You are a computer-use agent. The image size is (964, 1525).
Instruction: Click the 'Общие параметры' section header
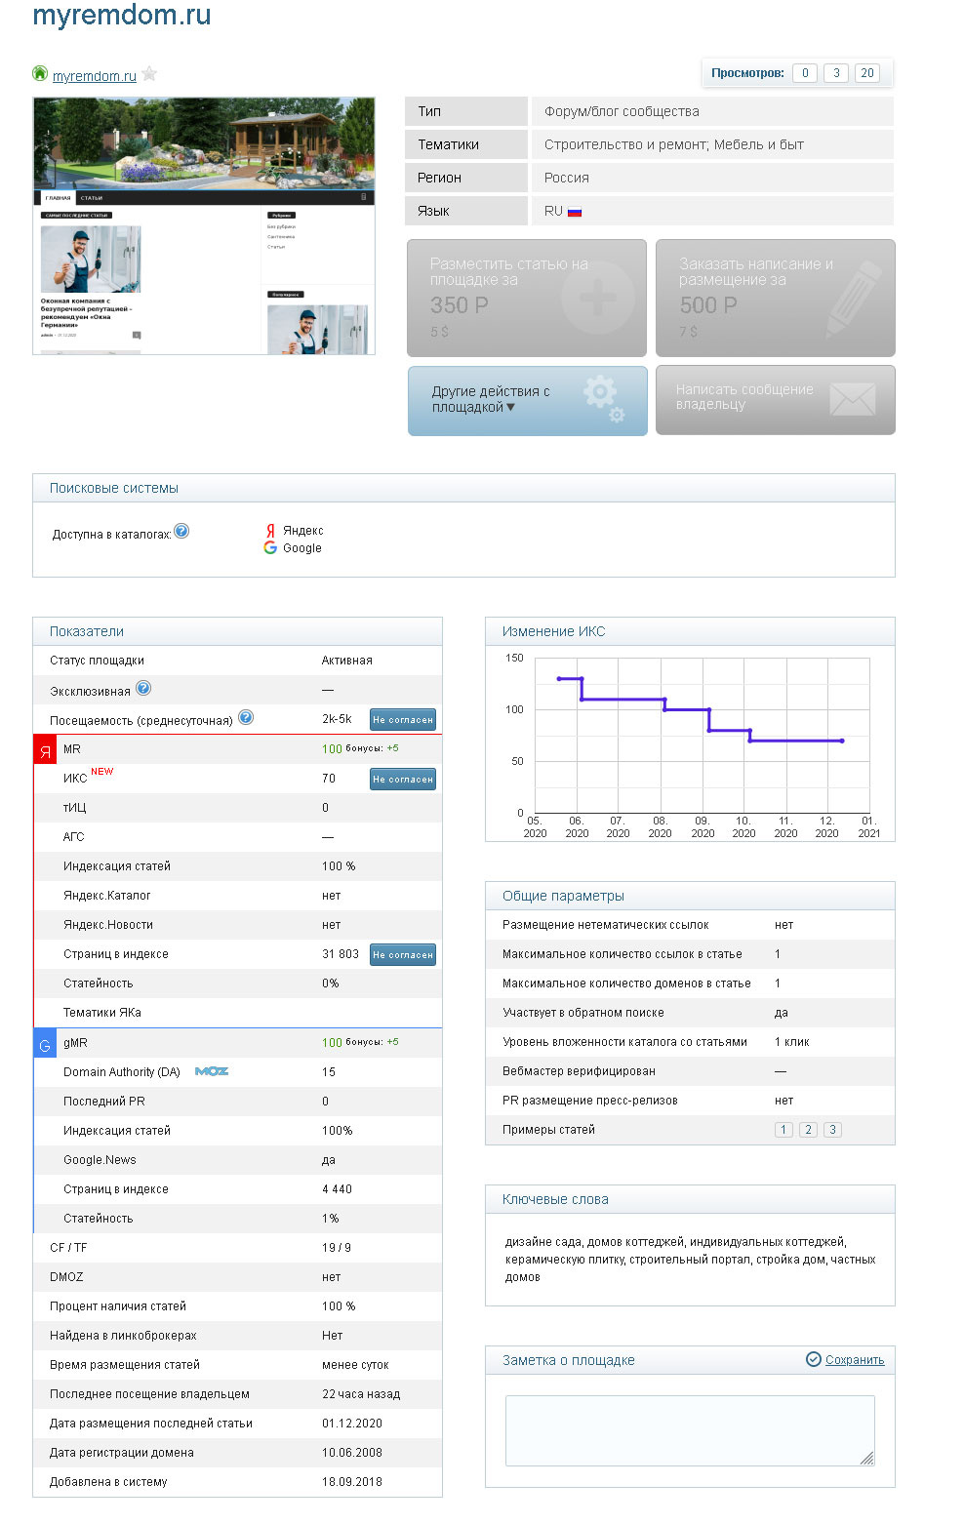click(x=563, y=896)
